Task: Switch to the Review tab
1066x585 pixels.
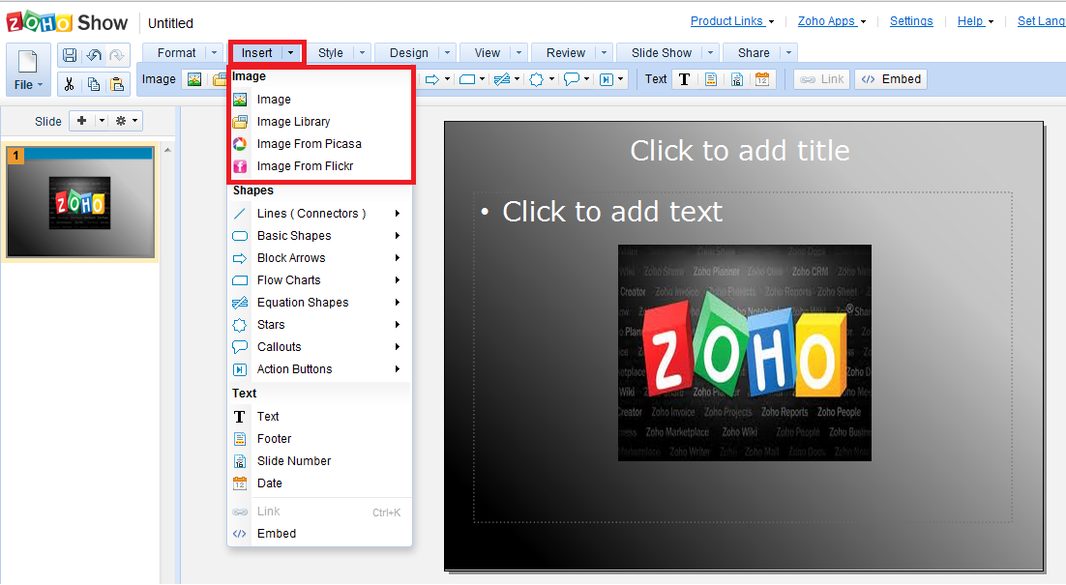Action: 565,53
